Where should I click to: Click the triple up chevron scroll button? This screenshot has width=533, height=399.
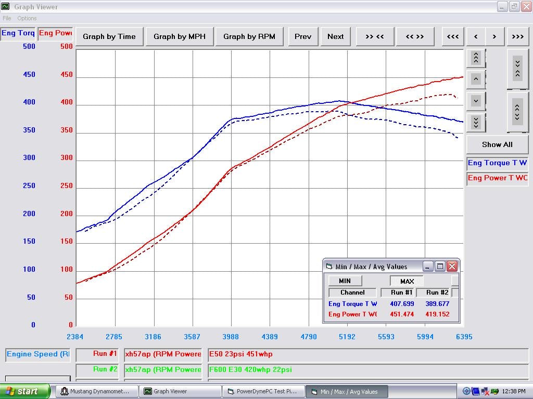476,58
